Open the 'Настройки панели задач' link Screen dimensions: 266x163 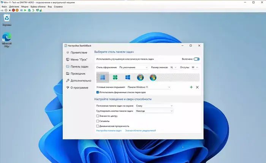[x=109, y=131]
